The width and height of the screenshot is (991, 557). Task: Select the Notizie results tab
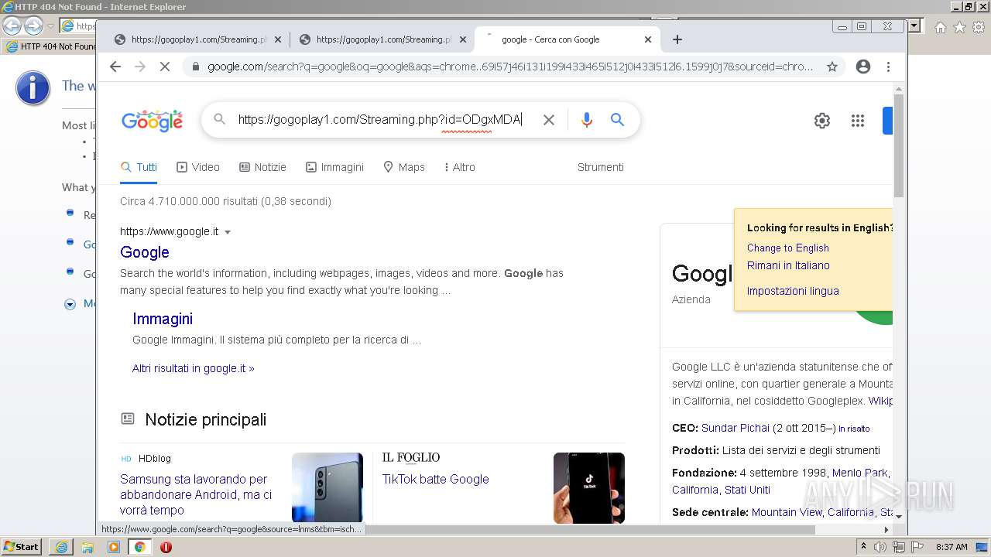coord(262,167)
